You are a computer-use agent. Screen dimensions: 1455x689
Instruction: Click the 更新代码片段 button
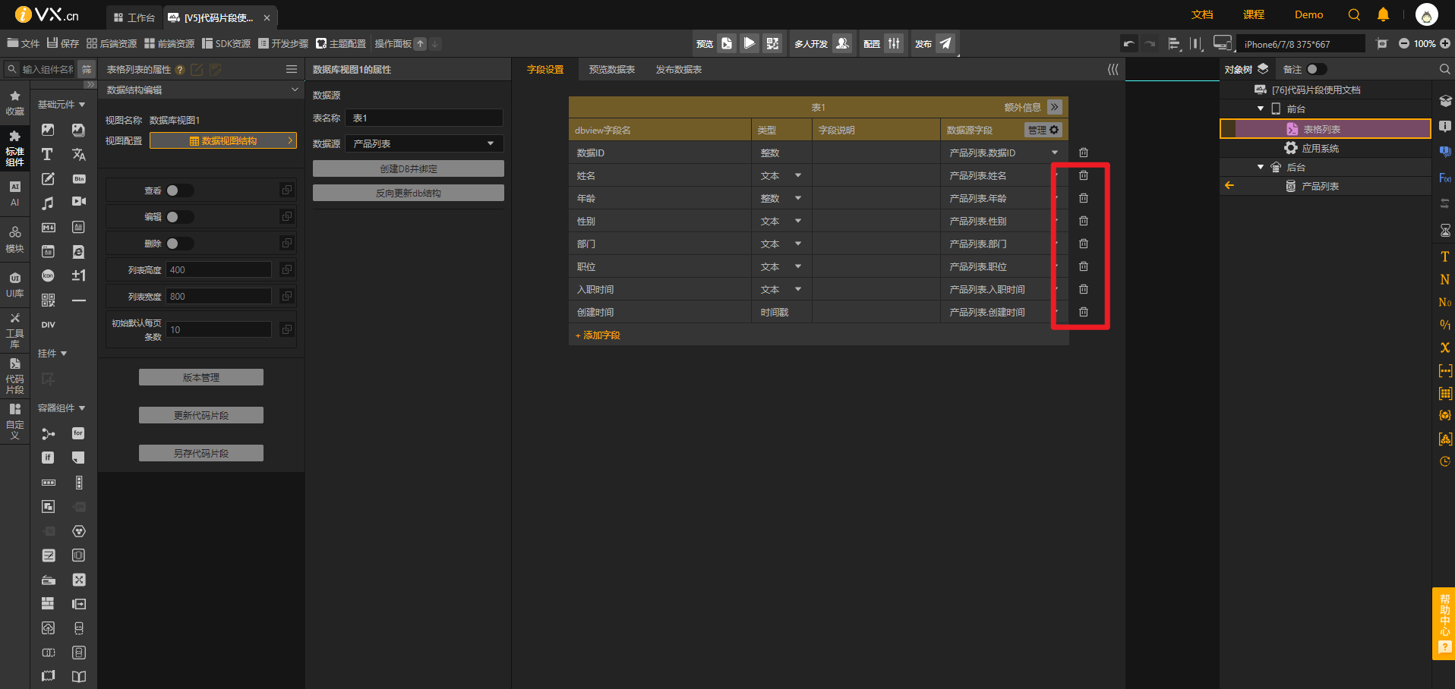(x=201, y=415)
